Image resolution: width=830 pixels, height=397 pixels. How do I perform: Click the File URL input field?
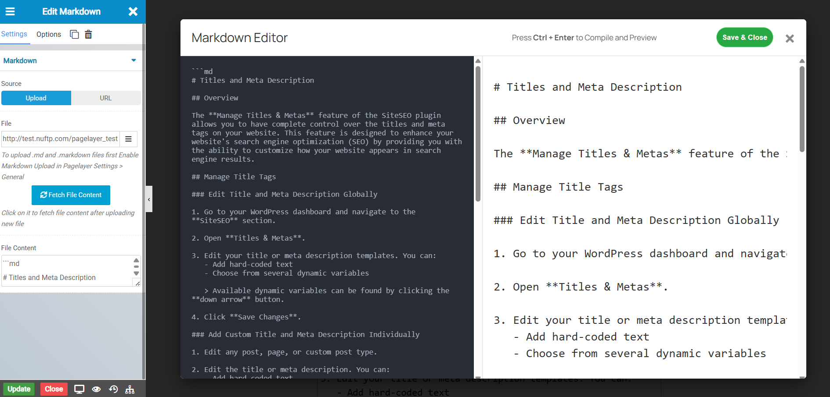(61, 139)
